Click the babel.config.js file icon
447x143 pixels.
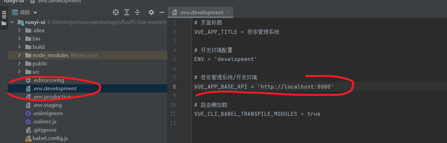point(28,138)
